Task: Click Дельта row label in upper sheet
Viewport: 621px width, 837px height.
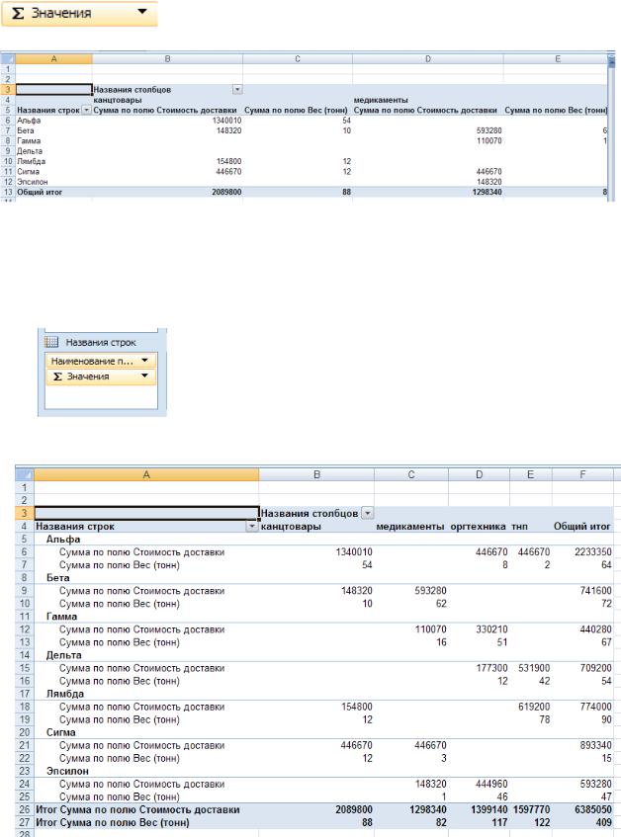Action: [30, 151]
